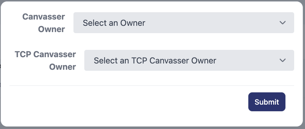This screenshot has height=129, width=305.
Task: Click the Submit text on the navy button
Action: click(267, 102)
